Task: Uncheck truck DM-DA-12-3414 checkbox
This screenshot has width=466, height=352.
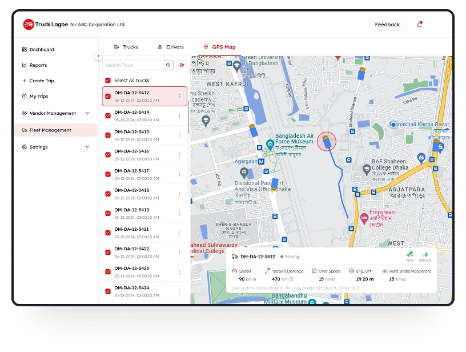Action: (108, 115)
